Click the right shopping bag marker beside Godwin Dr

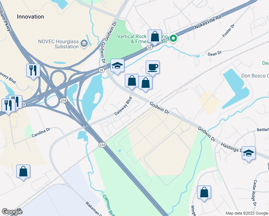145,84
